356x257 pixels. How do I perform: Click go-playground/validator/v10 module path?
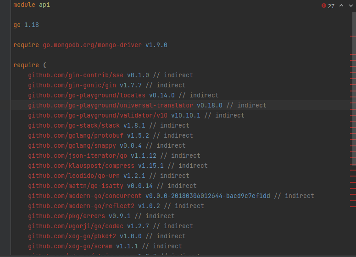tap(98, 115)
